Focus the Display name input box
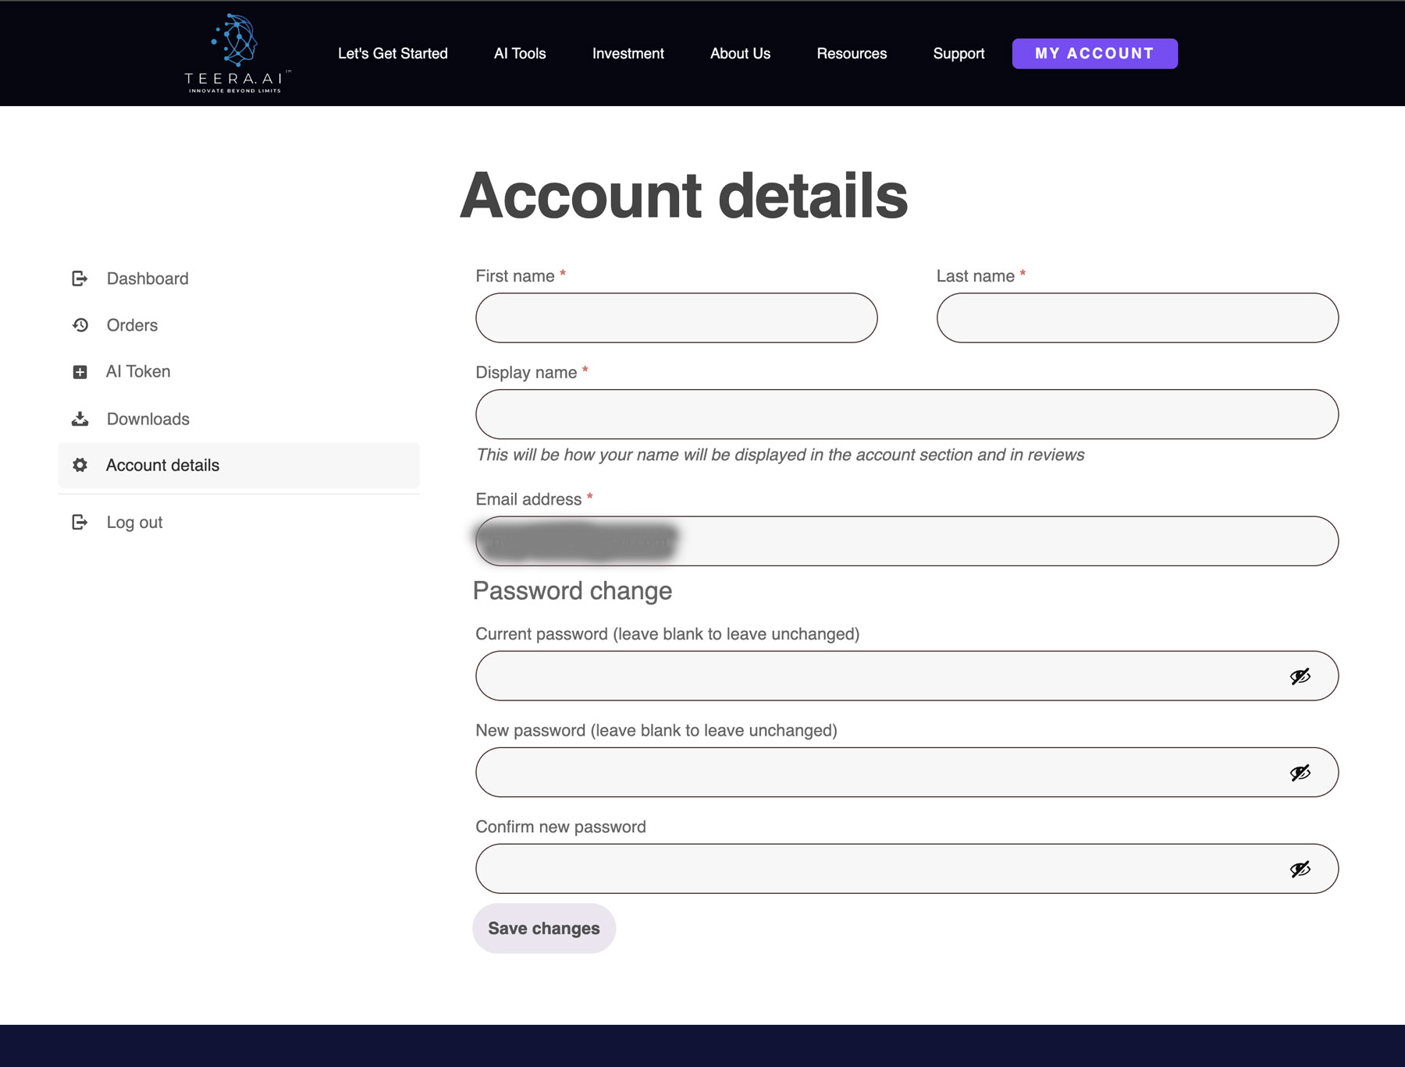The image size is (1405, 1067). pyautogui.click(x=905, y=414)
